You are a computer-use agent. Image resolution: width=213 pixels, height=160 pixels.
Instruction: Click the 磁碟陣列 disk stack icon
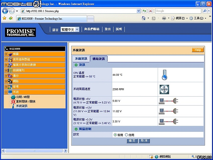point(10,70)
